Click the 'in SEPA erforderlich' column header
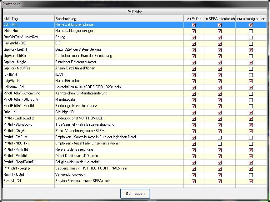The image size is (270, 202). [x=220, y=19]
